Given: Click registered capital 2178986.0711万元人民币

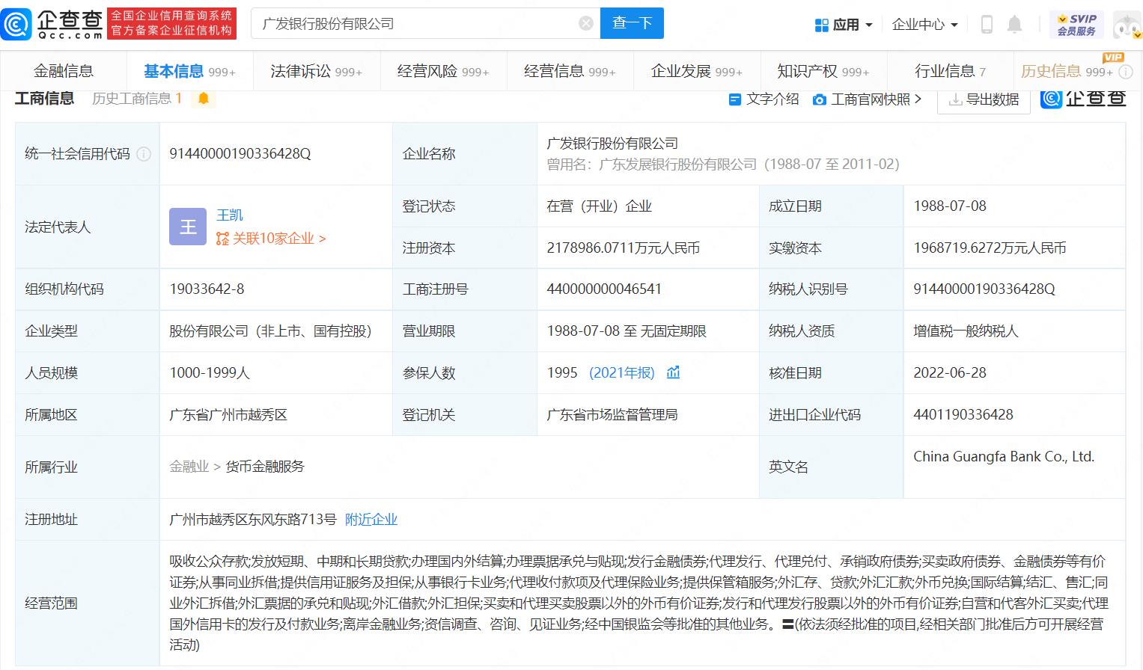Looking at the screenshot, I should [624, 248].
